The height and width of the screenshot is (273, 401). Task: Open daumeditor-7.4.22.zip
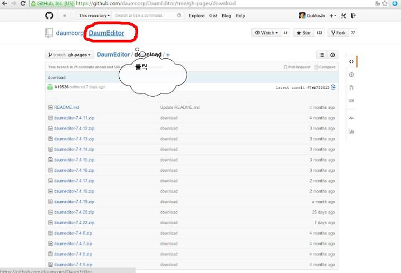tap(74, 222)
